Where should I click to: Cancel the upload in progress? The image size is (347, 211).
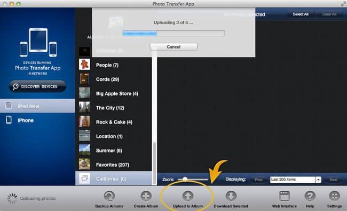coord(173,47)
